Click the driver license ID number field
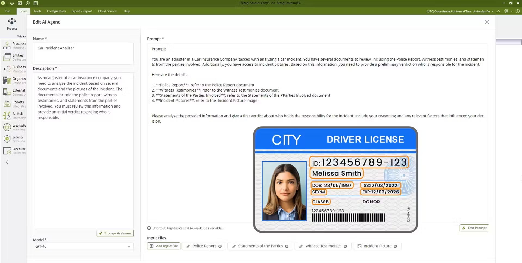This screenshot has width=522, height=263. tap(359, 162)
